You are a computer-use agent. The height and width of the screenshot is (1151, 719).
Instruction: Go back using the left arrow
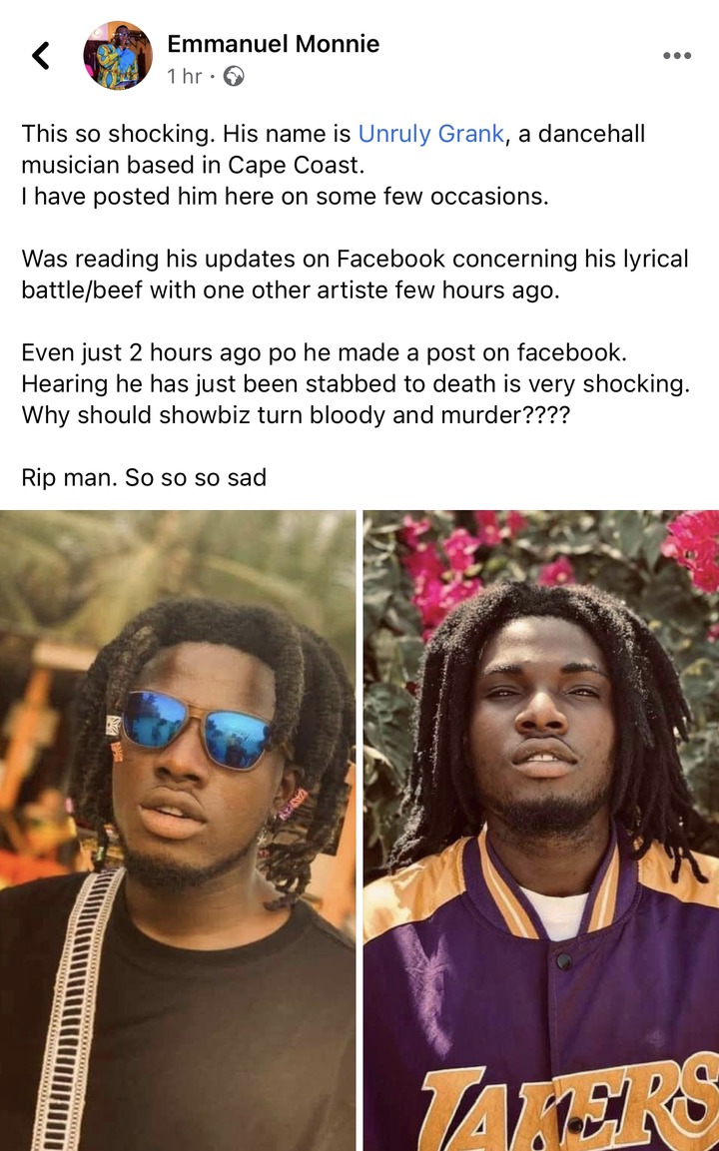tap(41, 56)
